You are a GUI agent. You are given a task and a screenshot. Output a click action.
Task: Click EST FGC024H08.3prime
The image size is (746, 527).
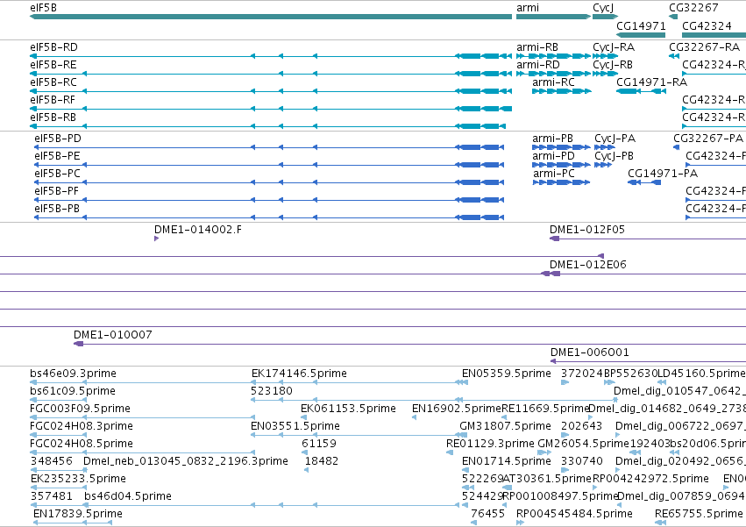[82, 426]
